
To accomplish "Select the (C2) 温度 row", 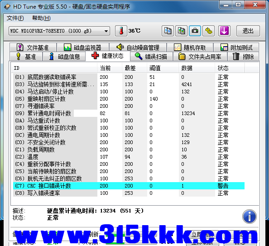I will tap(129, 157).
